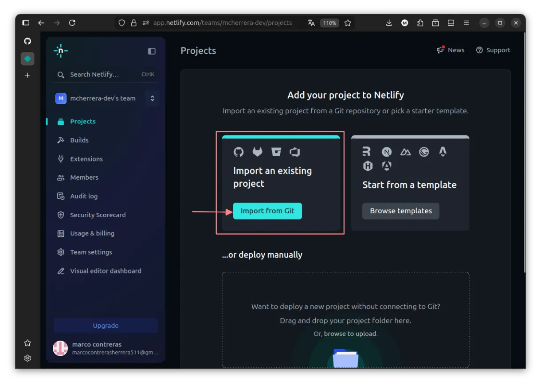The image size is (541, 385).
Task: Click the browse to upload link
Action: point(350,334)
